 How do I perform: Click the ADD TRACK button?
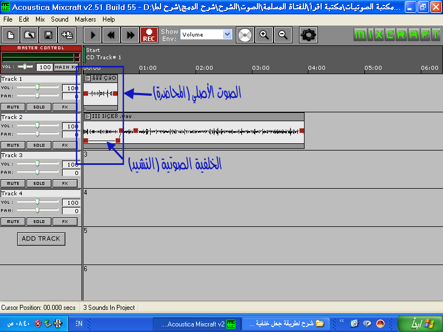coord(41,239)
